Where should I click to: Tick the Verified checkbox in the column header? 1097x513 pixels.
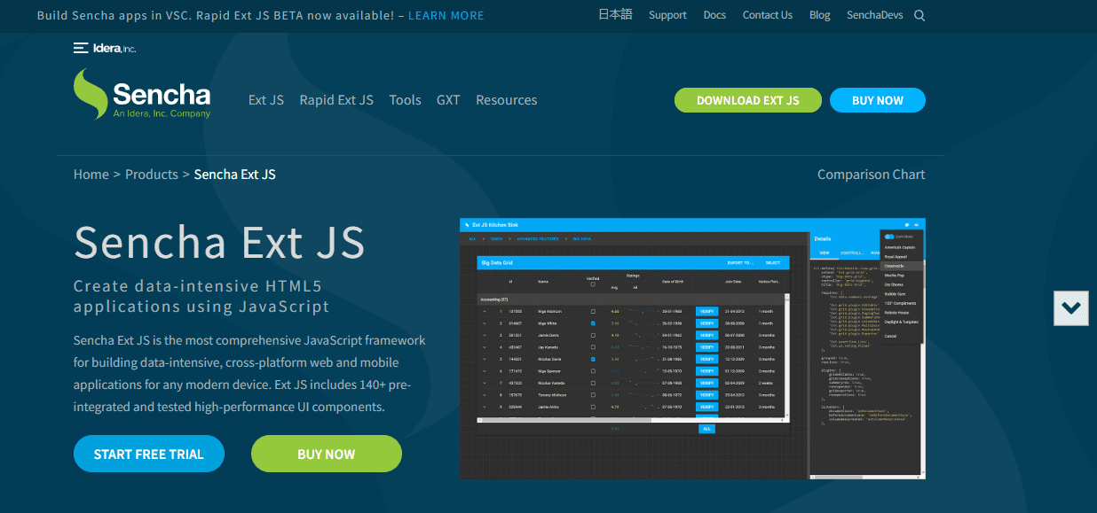pos(593,284)
